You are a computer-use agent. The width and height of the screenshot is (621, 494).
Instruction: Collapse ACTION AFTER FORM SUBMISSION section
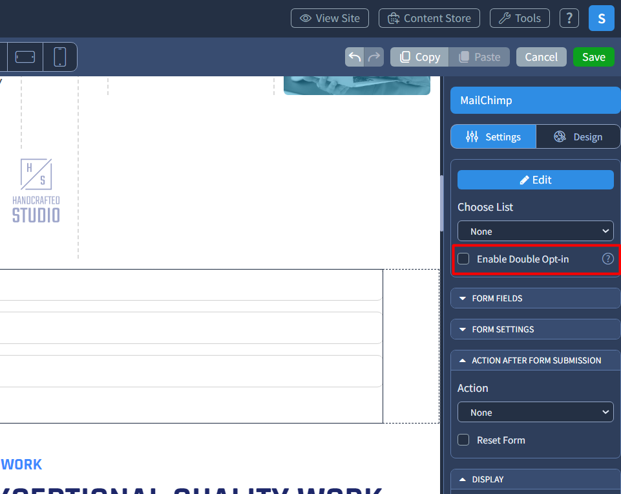click(x=536, y=361)
